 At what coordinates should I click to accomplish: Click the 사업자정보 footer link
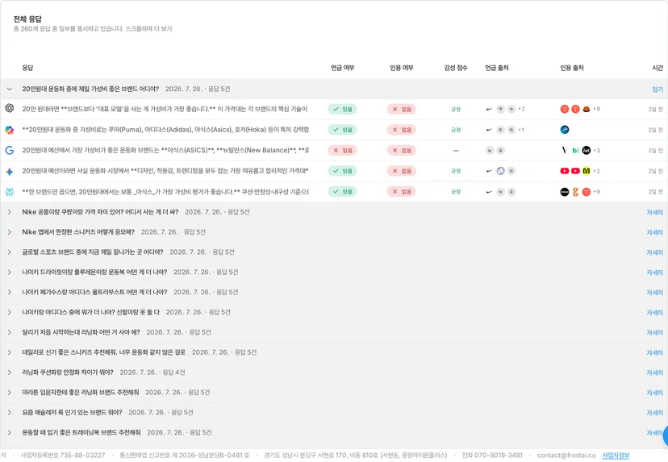(x=616, y=456)
